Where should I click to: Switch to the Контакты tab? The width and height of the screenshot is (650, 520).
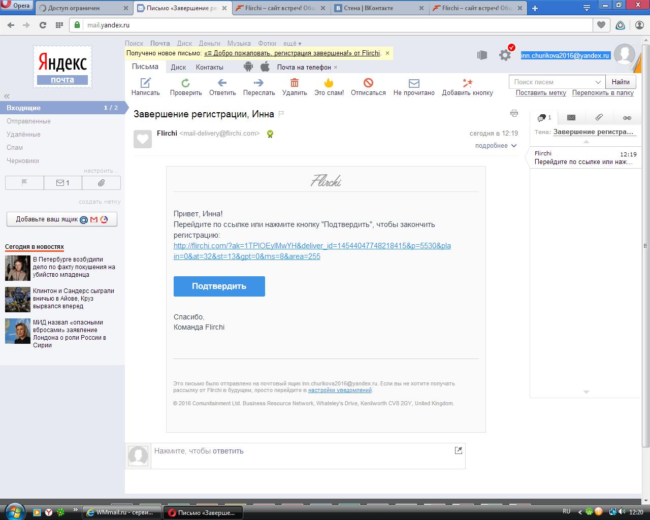[210, 67]
